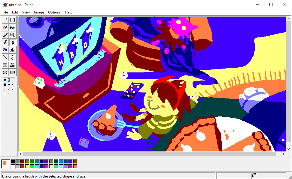Image resolution: width=292 pixels, height=179 pixels.
Task: Close the Paint window
Action: tap(285, 4)
